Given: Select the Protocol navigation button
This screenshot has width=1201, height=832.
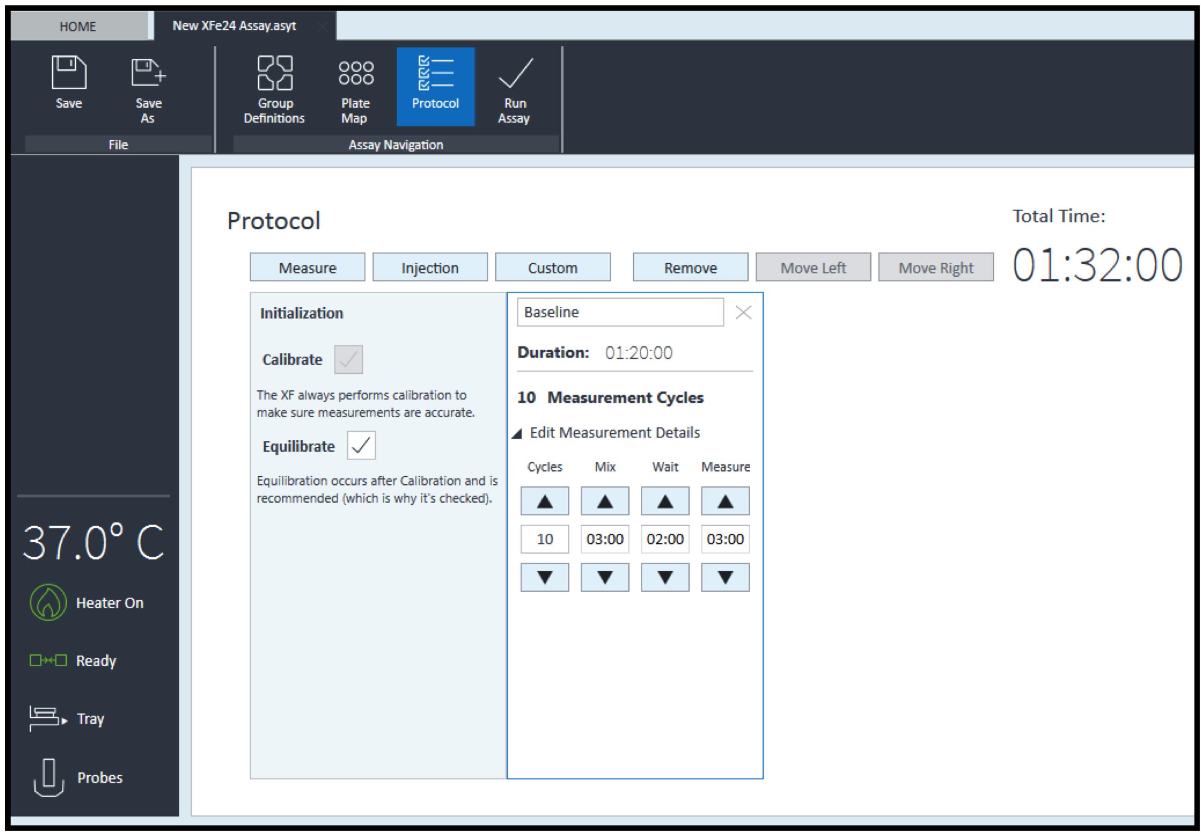Looking at the screenshot, I should [x=435, y=86].
